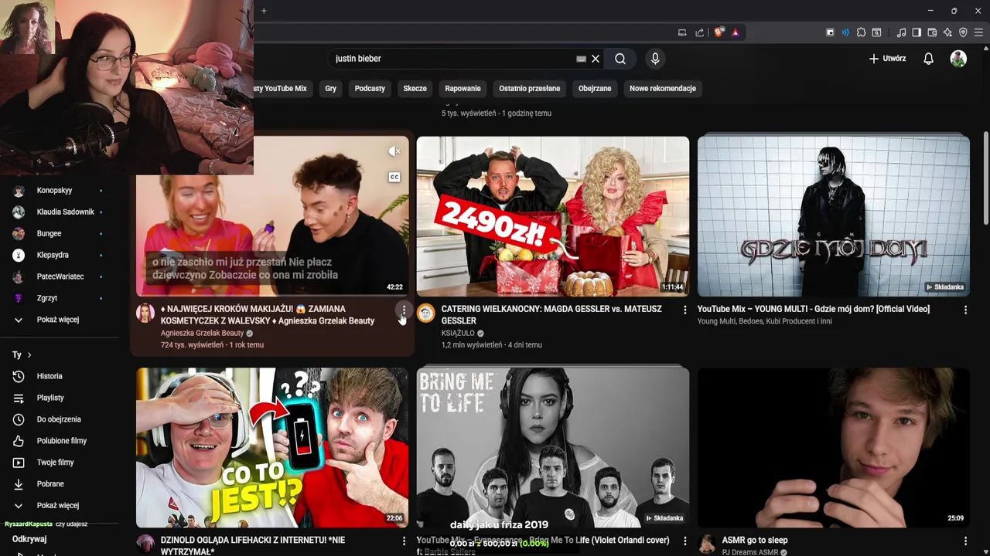Open options for the ASMR go to sleep video
This screenshot has width=990, height=556.
[x=965, y=541]
